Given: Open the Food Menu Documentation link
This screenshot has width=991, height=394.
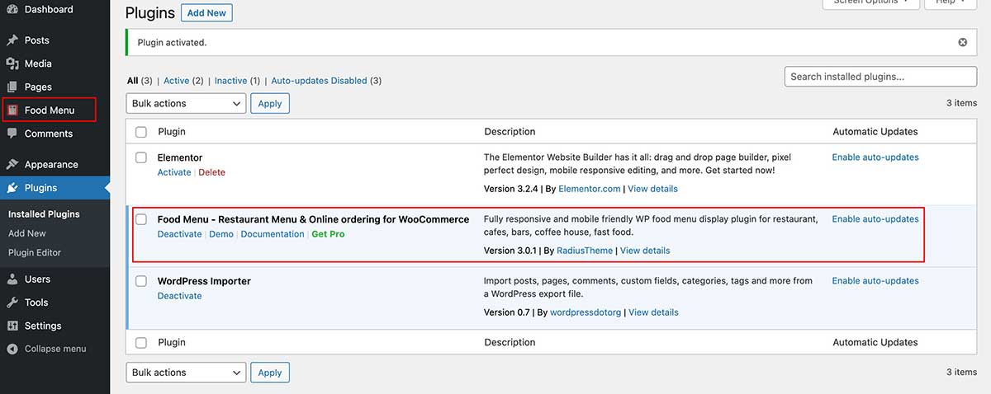Looking at the screenshot, I should [273, 234].
